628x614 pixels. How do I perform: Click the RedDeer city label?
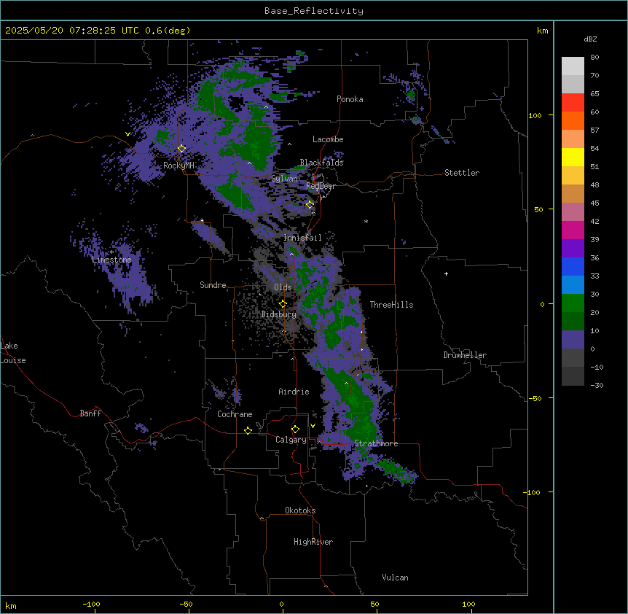321,186
